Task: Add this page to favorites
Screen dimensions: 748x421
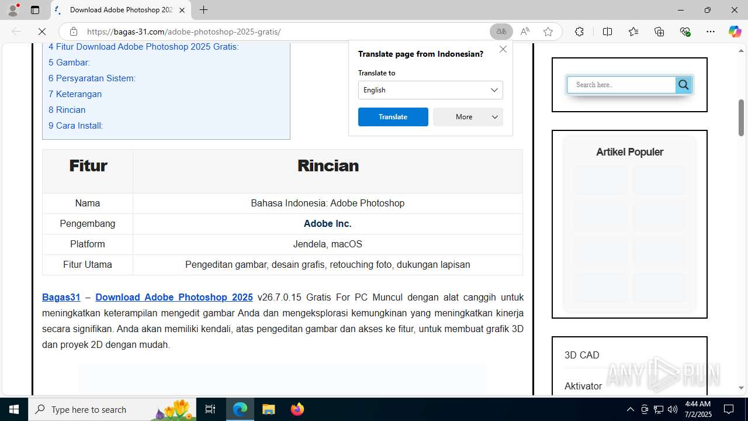Action: click(548, 32)
